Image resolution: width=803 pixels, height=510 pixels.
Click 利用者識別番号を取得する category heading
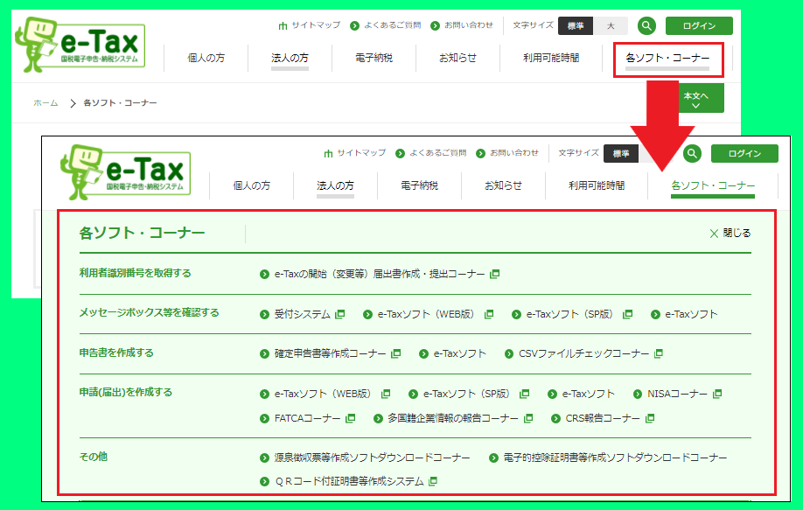[x=136, y=273]
